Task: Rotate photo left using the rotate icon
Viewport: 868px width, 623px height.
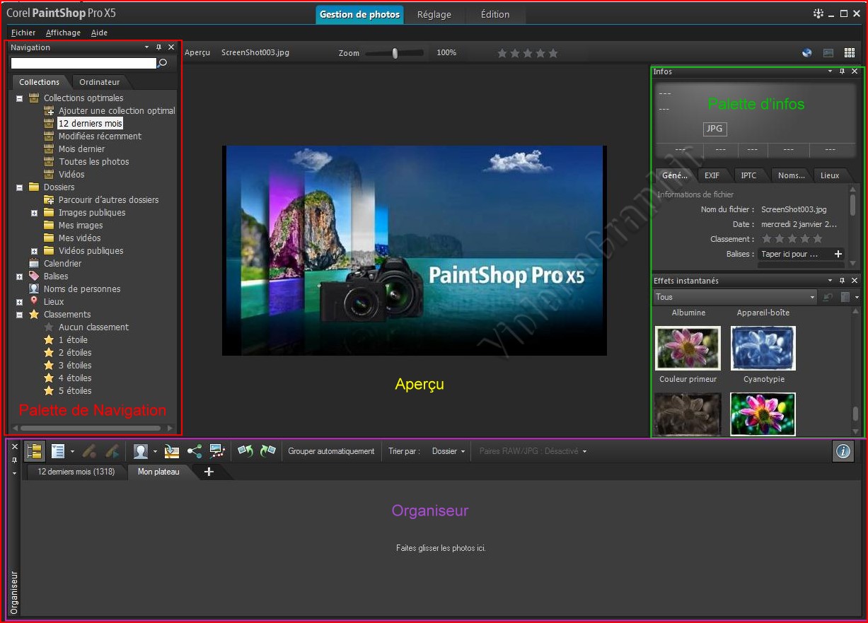Action: 245,451
